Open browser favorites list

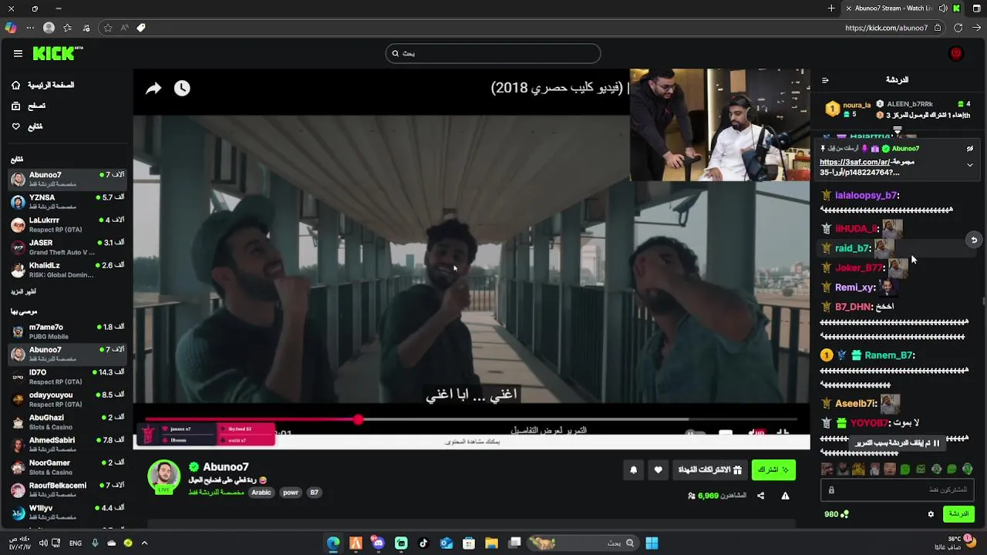point(68,28)
